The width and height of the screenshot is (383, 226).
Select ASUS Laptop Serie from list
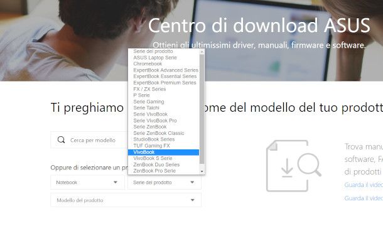tap(163, 58)
